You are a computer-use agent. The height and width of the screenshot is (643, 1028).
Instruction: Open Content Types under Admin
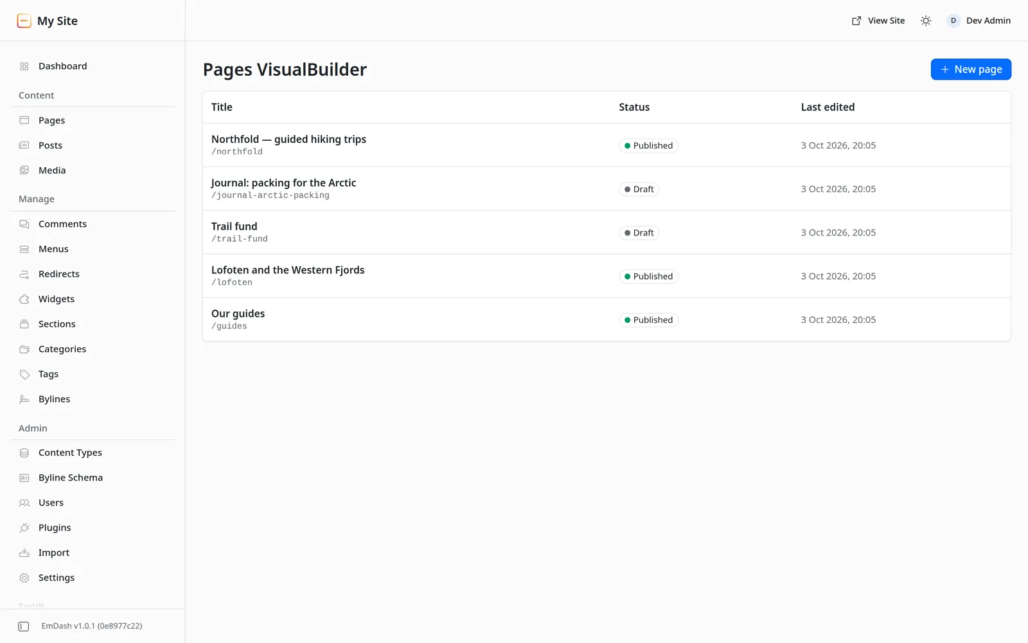[x=93, y=453]
